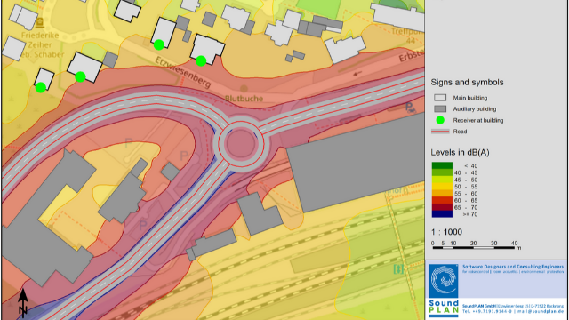Viewport: 569px width, 320px height.
Task: Click the L-shaped grey building south of roundabout
Action: point(259,214)
